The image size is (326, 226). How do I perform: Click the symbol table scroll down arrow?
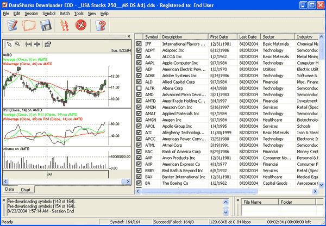click(321, 185)
